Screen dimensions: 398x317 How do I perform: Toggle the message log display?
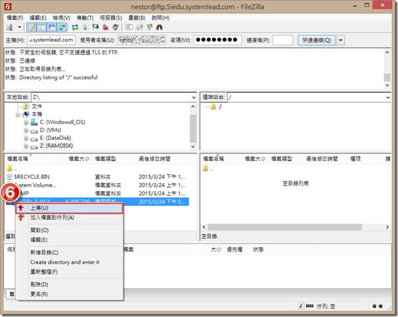pyautogui.click(x=32, y=27)
